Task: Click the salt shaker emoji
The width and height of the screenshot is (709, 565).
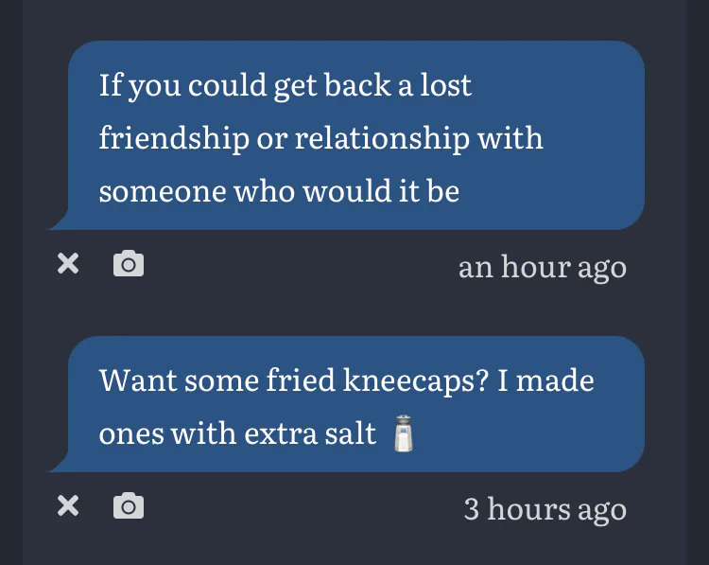Action: [404, 434]
